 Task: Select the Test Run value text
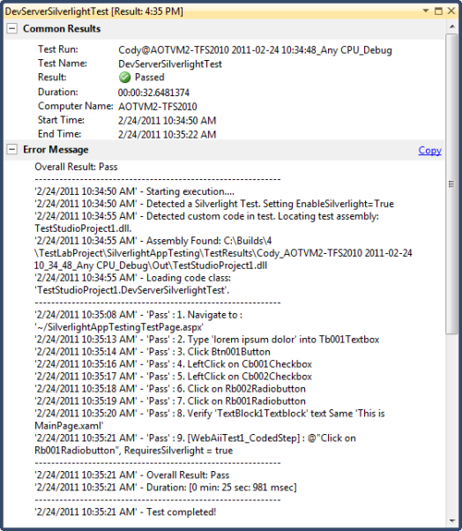pos(255,50)
